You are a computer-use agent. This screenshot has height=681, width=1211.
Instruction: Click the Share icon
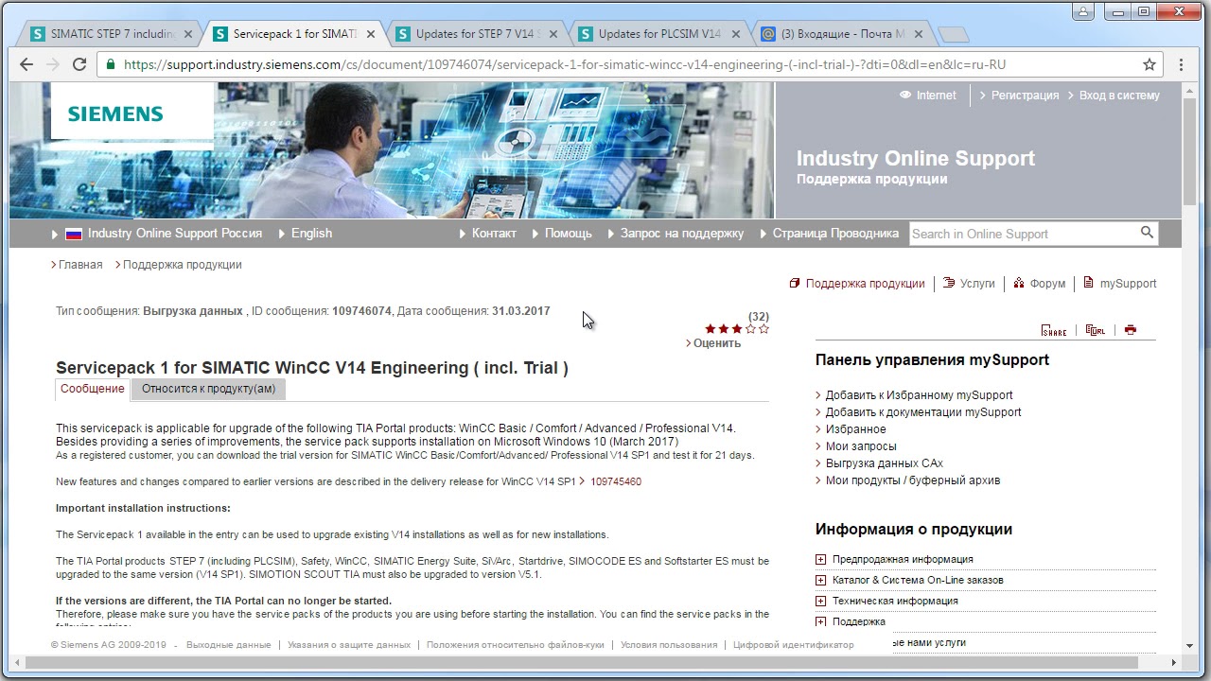(1053, 330)
